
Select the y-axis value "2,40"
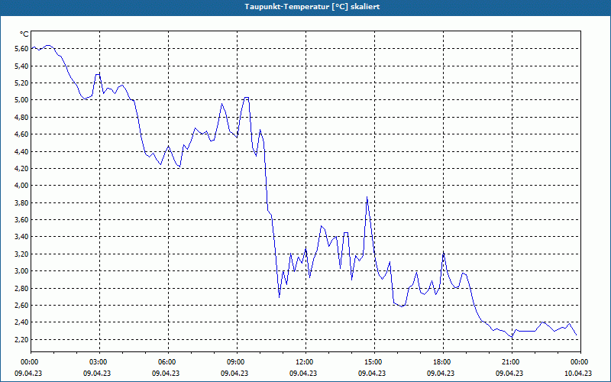click(22, 322)
